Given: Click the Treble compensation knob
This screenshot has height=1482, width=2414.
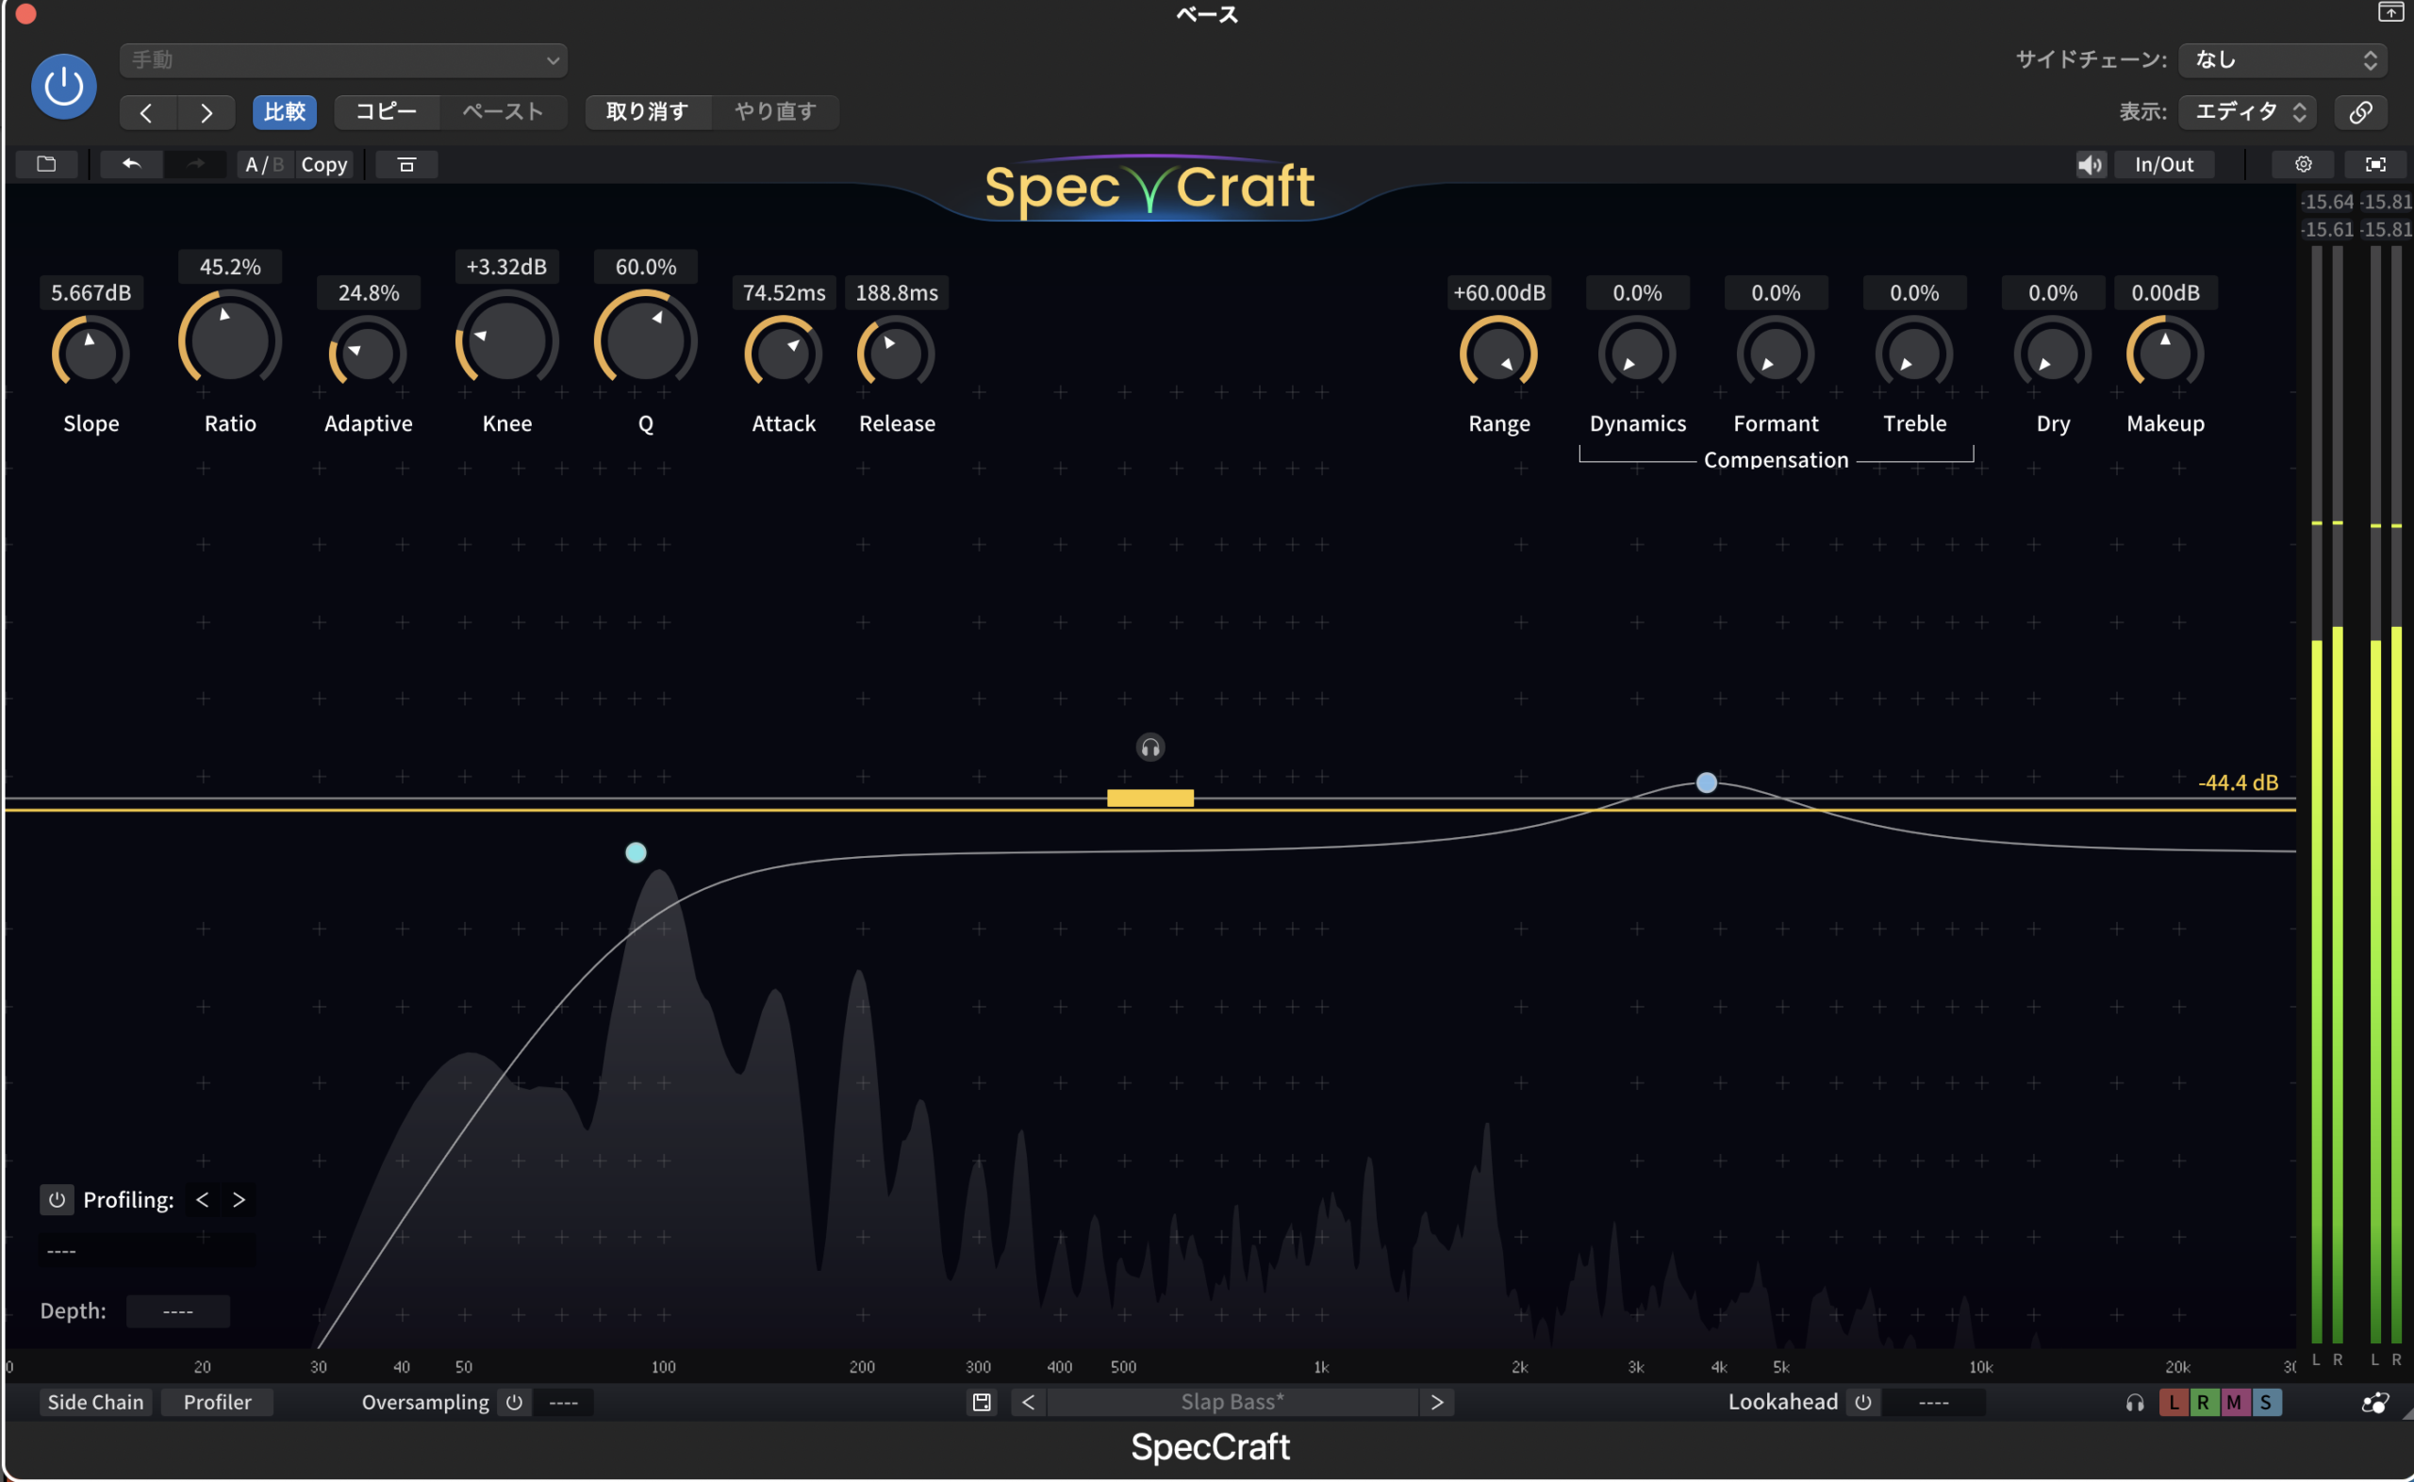Looking at the screenshot, I should (1914, 354).
